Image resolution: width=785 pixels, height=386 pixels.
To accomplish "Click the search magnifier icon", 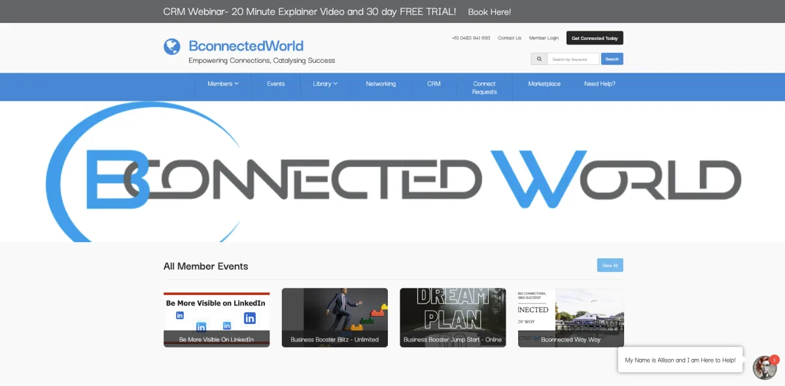I will 539,59.
